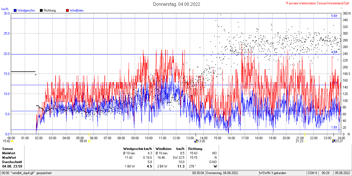Click the Windböen legend label
Screen dimensions: 352x176
click(x=77, y=10)
